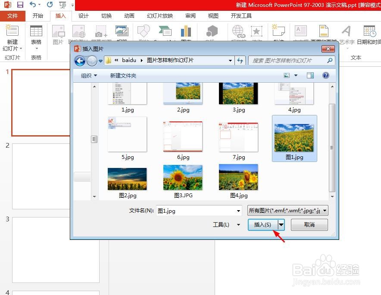The image size is (381, 295).
Task: Select the 图1.jpg thumbnail
Action: pyautogui.click(x=294, y=138)
